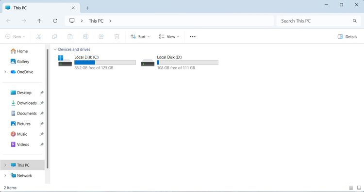Open Documents quick access folder
364x192 pixels.
pyautogui.click(x=27, y=113)
